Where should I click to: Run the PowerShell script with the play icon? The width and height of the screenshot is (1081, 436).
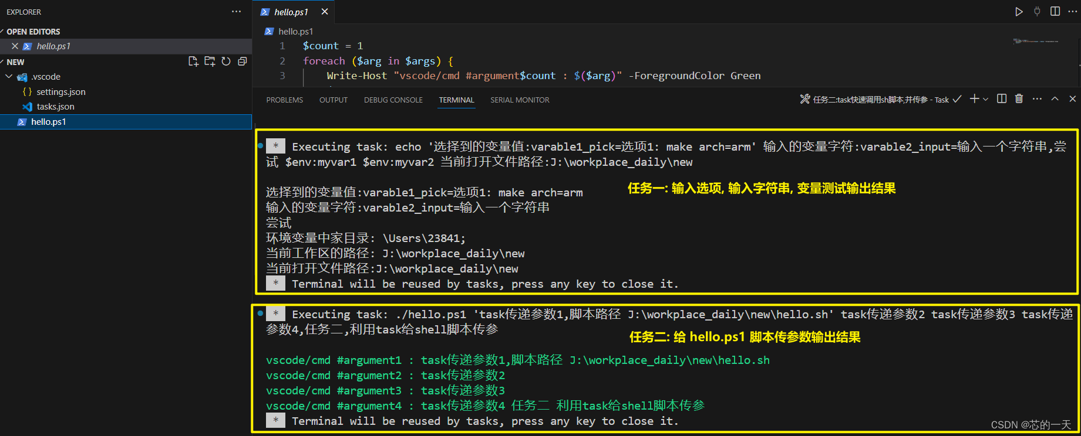point(1019,12)
